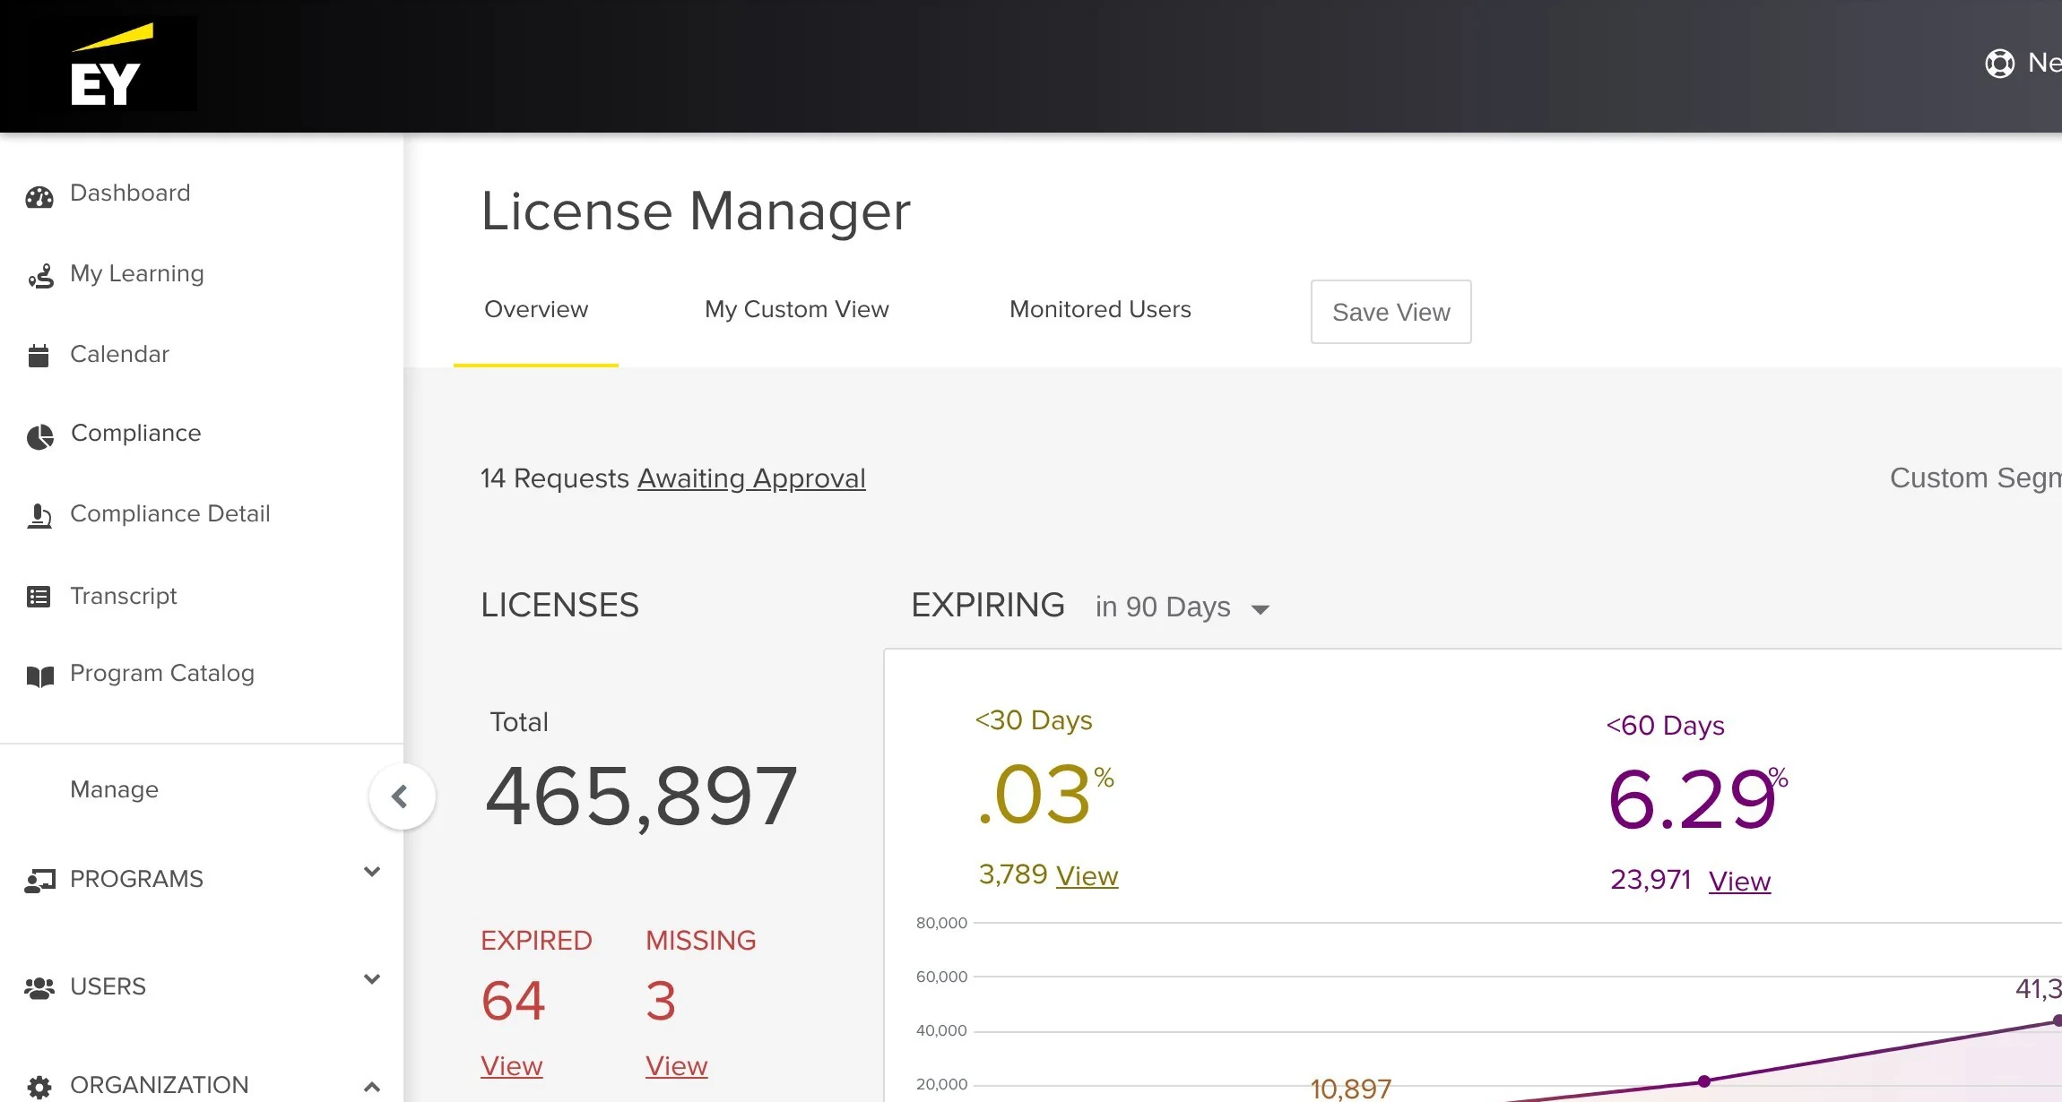The width and height of the screenshot is (2062, 1102).
Task: Click the Compliance Detail microscope icon
Action: click(x=39, y=516)
